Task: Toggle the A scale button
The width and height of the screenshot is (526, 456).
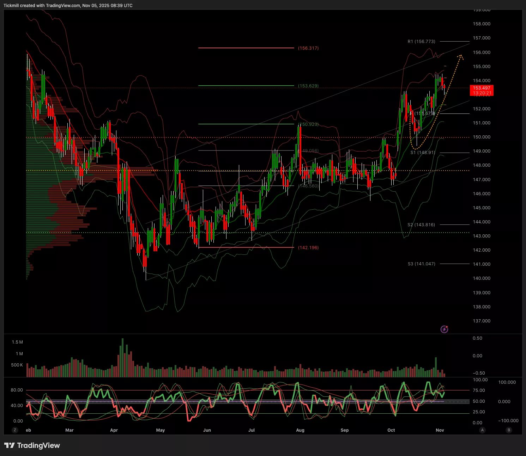Action: [482, 430]
